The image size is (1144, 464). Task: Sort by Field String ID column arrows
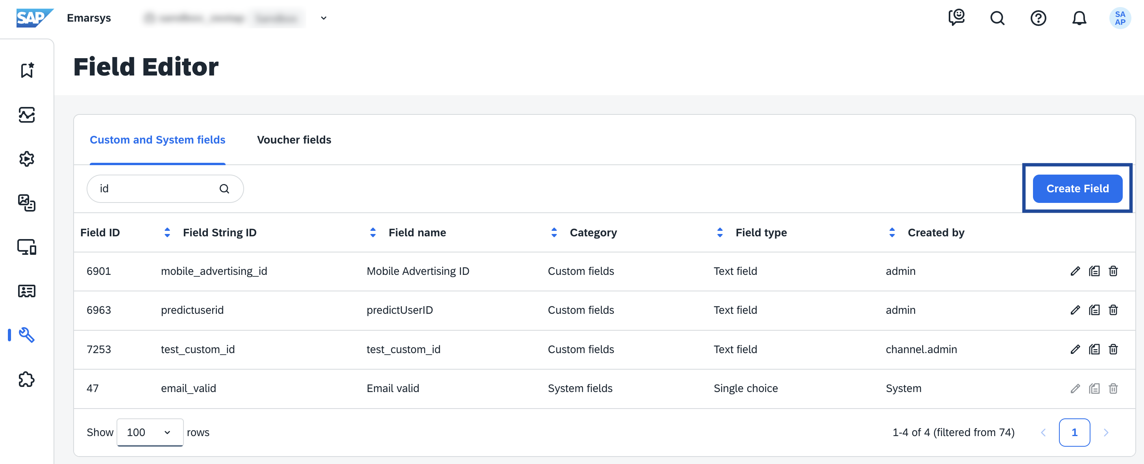click(167, 232)
